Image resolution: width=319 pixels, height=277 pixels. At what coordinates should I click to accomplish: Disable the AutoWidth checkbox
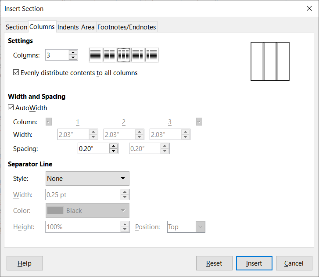11,108
